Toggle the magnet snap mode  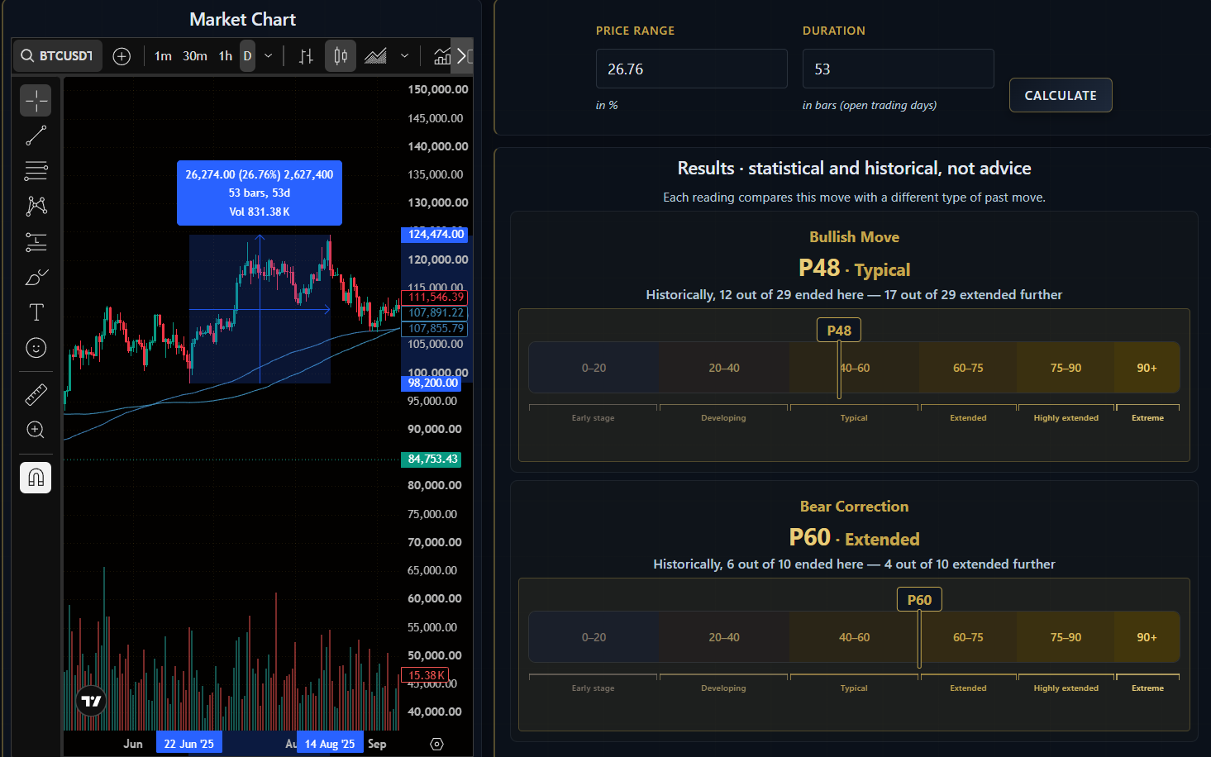[x=36, y=478]
